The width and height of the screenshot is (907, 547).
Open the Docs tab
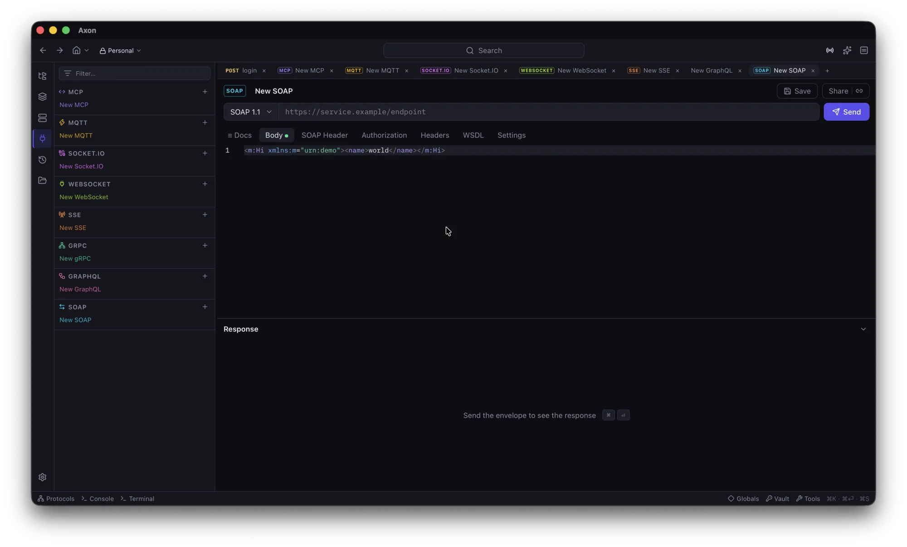point(239,135)
